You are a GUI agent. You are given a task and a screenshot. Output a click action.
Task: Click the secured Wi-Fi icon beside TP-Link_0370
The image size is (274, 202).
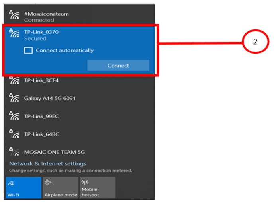(x=14, y=33)
